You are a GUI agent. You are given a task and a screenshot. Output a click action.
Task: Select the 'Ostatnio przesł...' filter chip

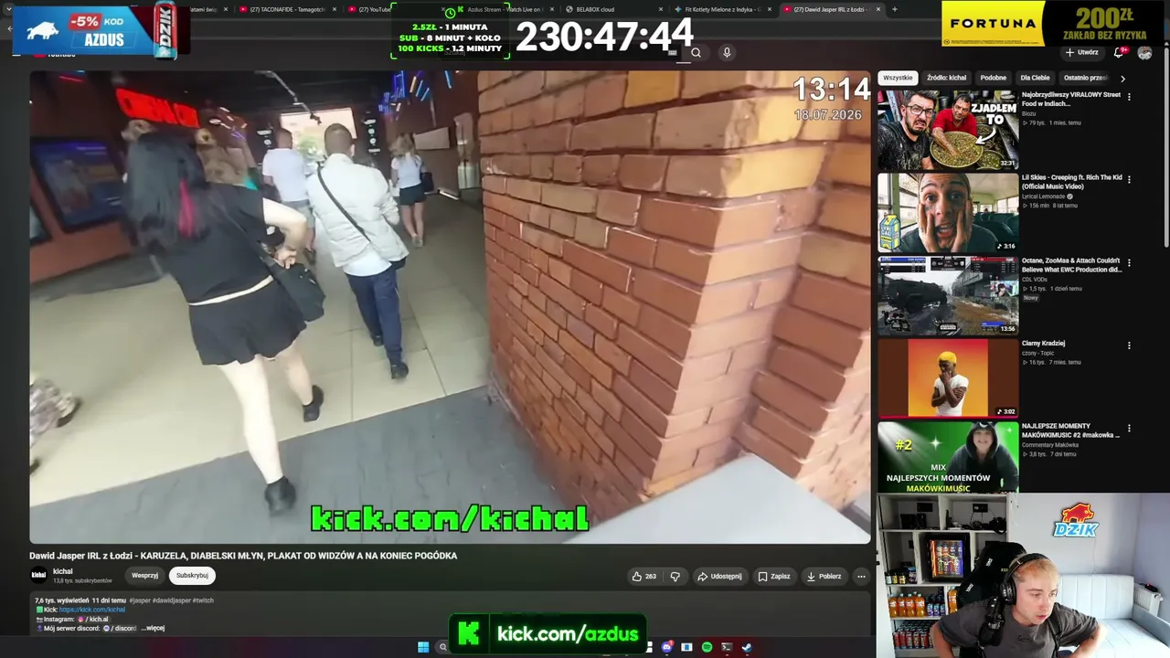coord(1086,79)
